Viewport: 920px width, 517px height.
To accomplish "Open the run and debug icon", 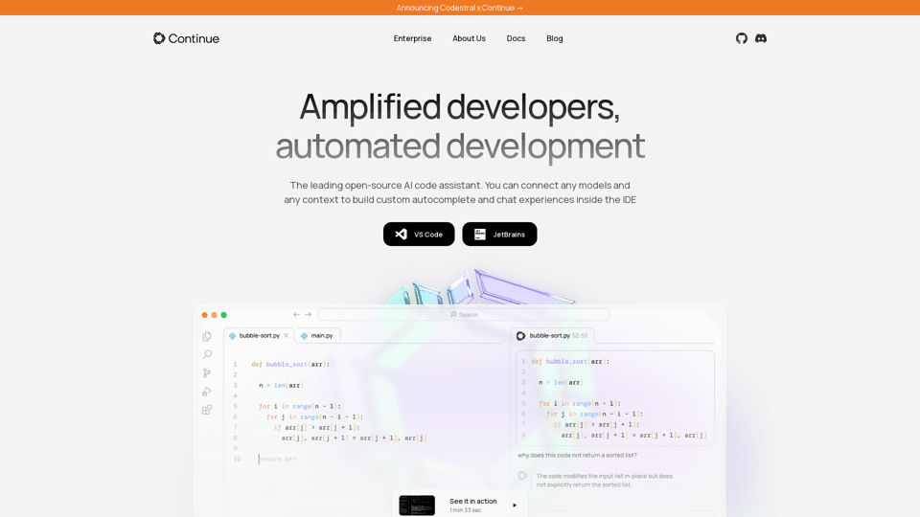I will 207,391.
